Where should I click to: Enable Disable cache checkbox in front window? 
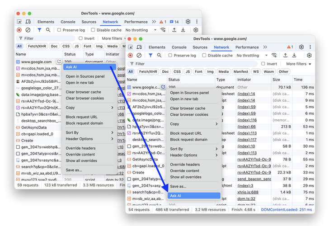pyautogui.click(x=204, y=56)
